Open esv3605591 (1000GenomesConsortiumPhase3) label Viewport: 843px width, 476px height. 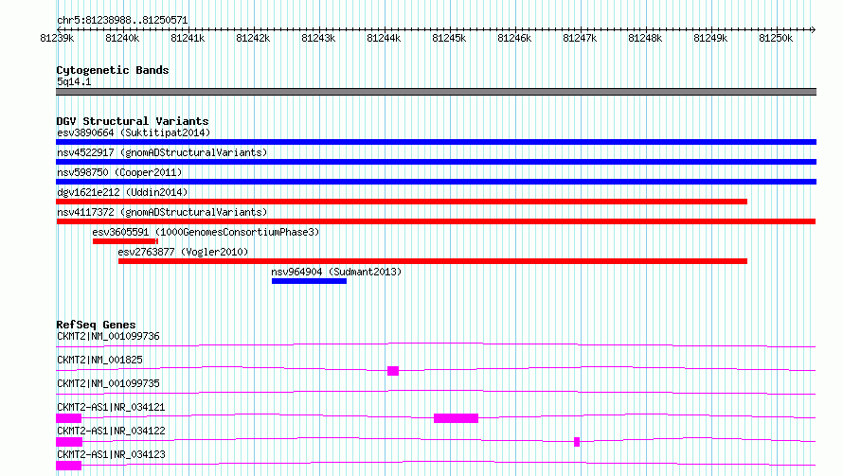(206, 232)
